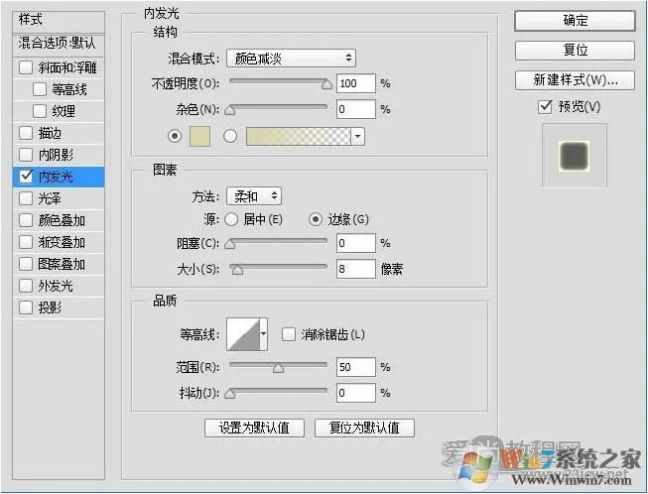Click the 不透明度 value field showing 100
Viewport: 648px width, 494px height.
point(356,83)
